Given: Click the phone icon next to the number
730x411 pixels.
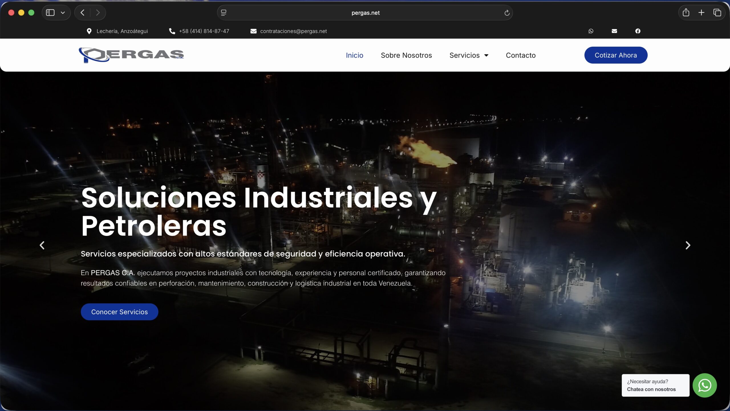Looking at the screenshot, I should coord(172,31).
